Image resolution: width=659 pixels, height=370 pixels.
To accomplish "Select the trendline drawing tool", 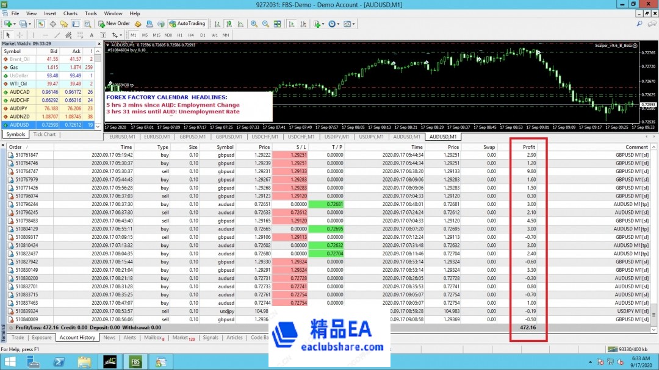I will (x=57, y=35).
